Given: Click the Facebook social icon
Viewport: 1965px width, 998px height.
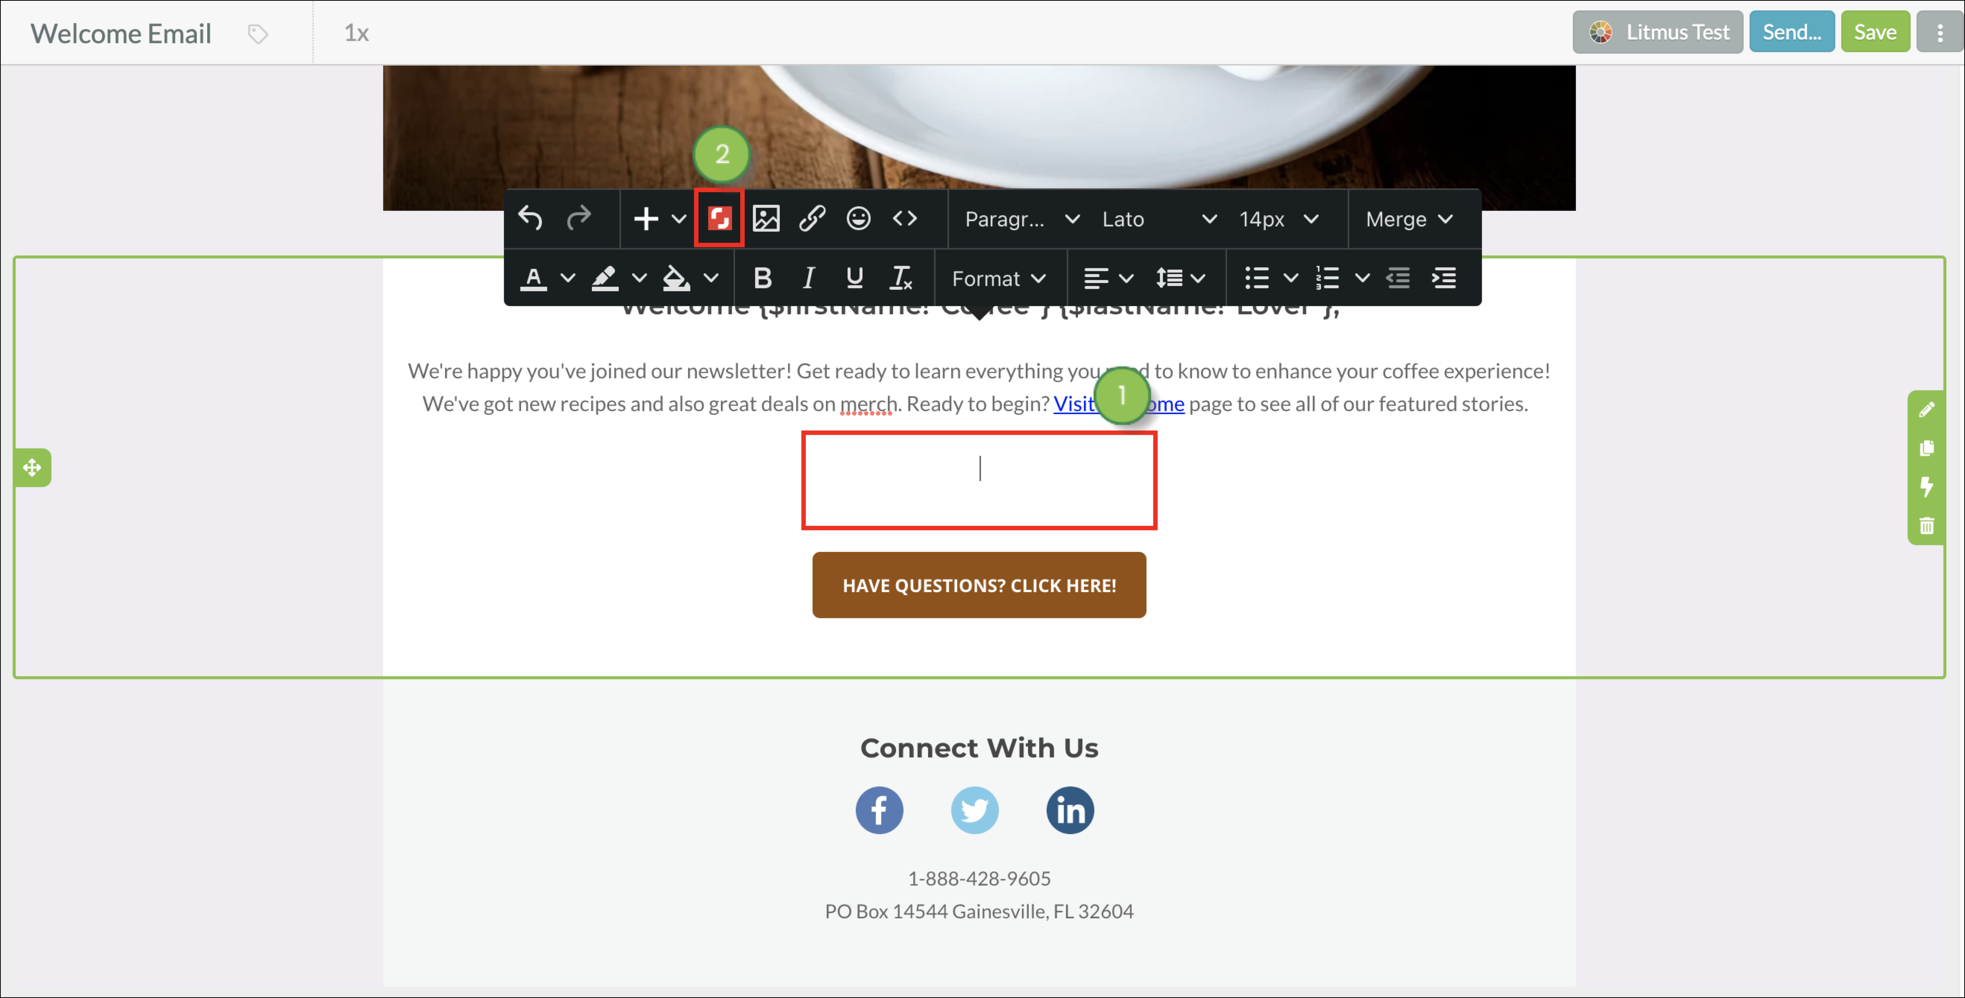Looking at the screenshot, I should [x=879, y=810].
